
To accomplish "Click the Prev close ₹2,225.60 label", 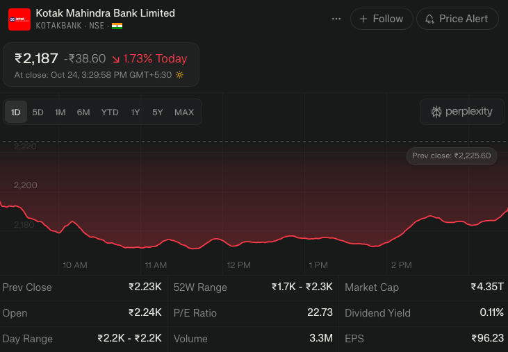I will pyautogui.click(x=451, y=156).
